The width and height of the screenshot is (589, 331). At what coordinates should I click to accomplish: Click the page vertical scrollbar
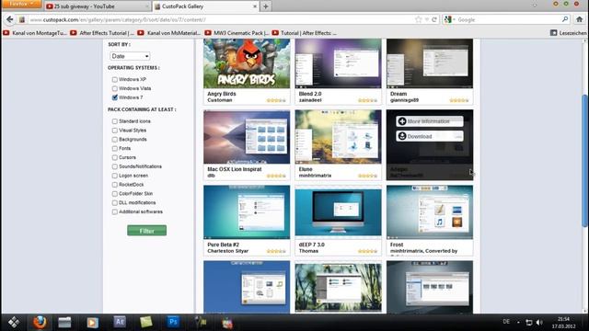585,161
